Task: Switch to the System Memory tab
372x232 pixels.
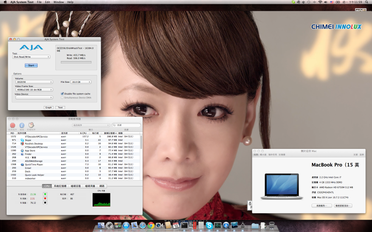Action: 60,186
